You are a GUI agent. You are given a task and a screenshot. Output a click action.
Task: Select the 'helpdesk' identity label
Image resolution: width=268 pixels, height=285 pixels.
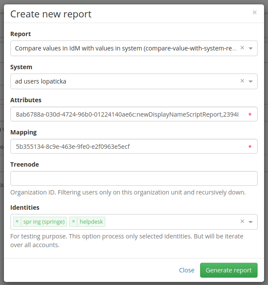[x=91, y=221]
